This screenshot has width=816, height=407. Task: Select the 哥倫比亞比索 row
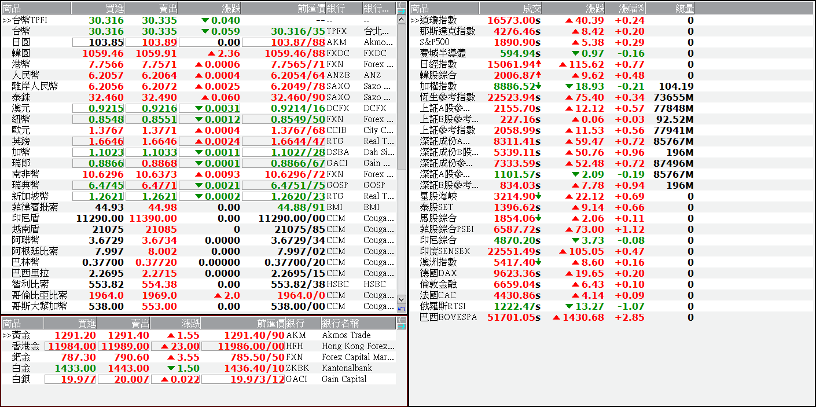point(199,295)
